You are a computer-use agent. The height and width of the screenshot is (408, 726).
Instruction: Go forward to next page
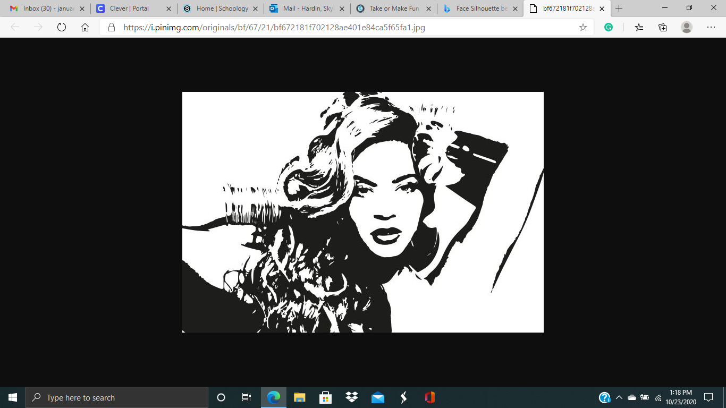pyautogui.click(x=38, y=28)
